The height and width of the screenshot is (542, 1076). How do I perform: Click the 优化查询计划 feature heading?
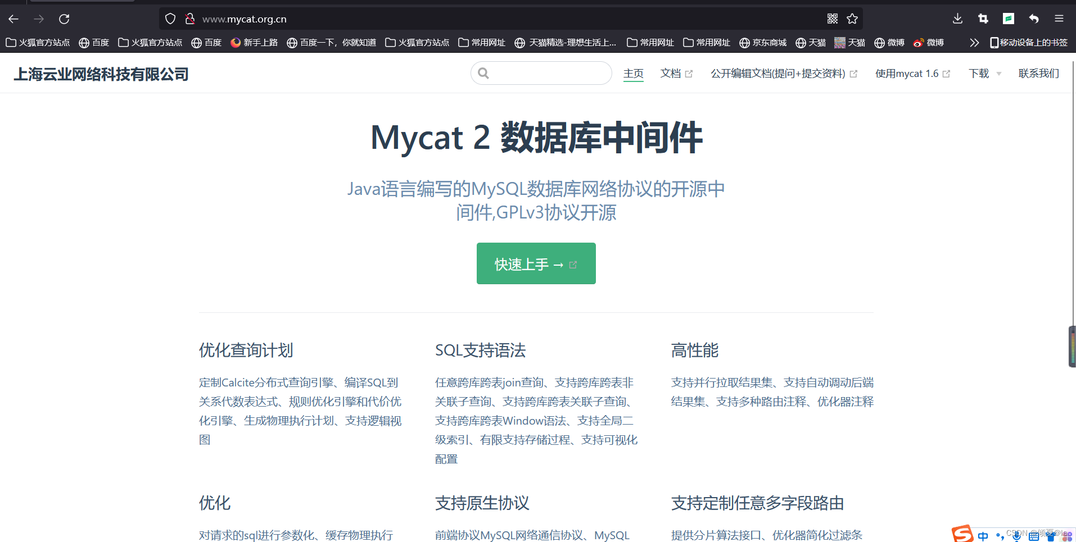coord(246,350)
